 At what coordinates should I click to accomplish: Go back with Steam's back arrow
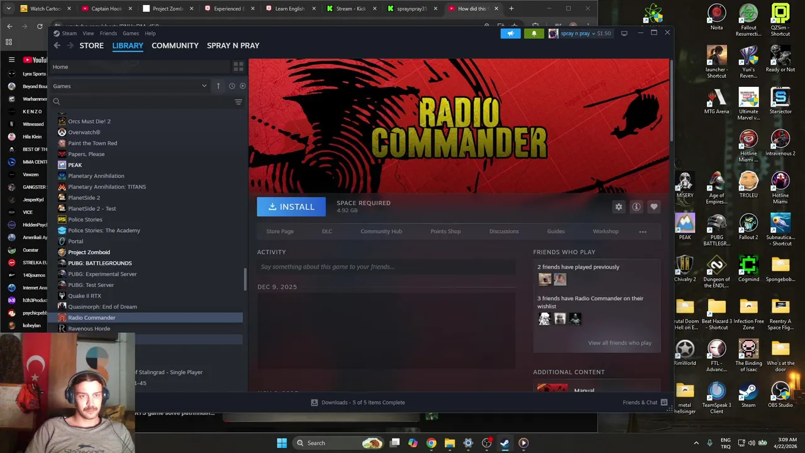pos(57,45)
